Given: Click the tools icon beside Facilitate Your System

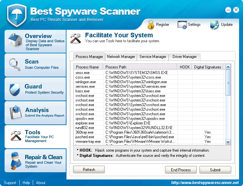Looking at the screenshot, I should (x=75, y=38).
